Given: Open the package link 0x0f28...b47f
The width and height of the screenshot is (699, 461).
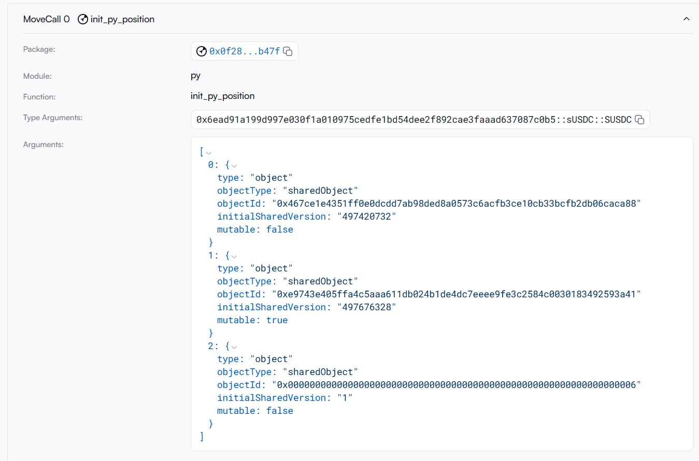Looking at the screenshot, I should pyautogui.click(x=244, y=51).
